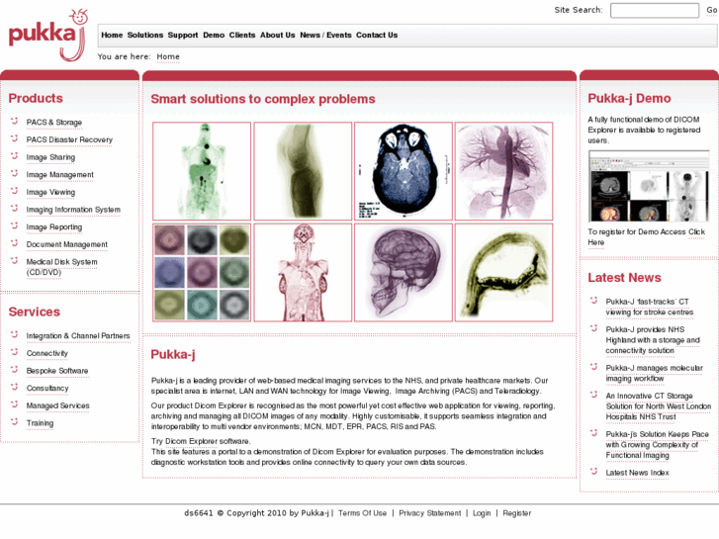Image resolution: width=719 pixels, height=539 pixels.
Task: Click the blue brain MRI slice thumbnail
Action: (x=404, y=171)
